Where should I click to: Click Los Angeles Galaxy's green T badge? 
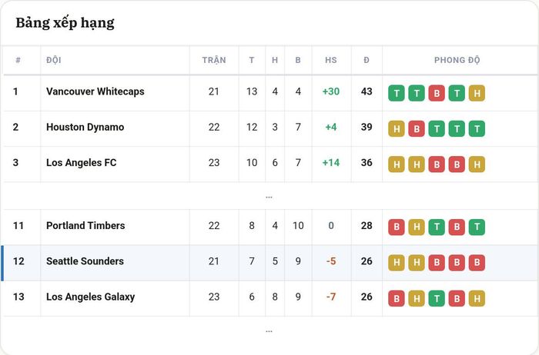pyautogui.click(x=437, y=298)
